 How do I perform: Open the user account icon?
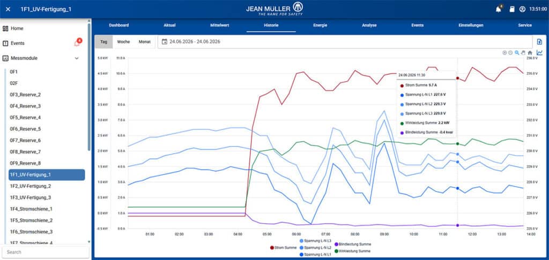(x=522, y=9)
